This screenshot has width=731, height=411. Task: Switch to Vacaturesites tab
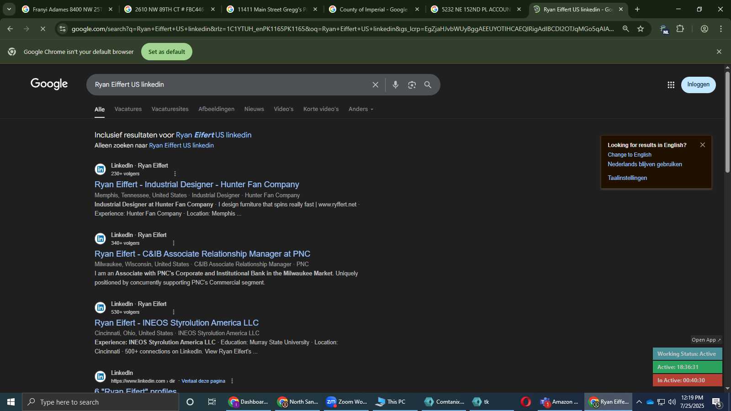[170, 109]
